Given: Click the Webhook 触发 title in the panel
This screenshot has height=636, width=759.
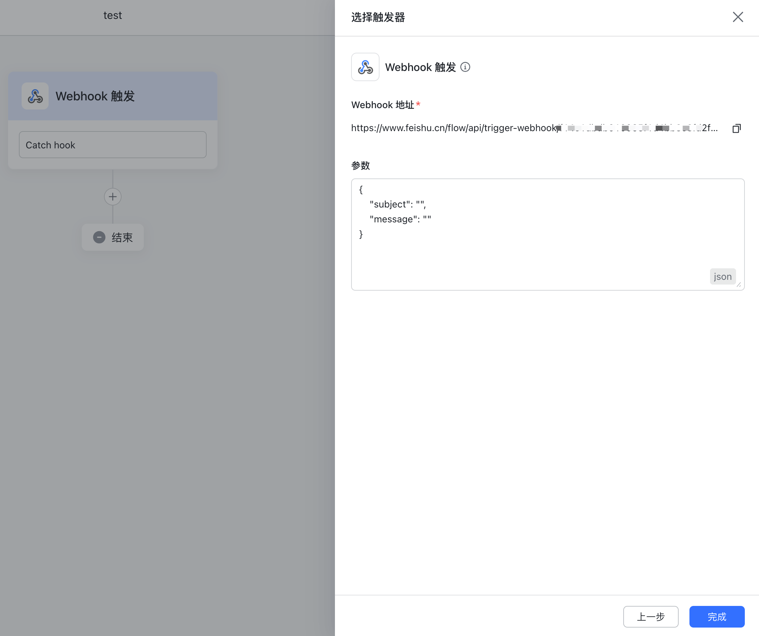Looking at the screenshot, I should tap(420, 67).
